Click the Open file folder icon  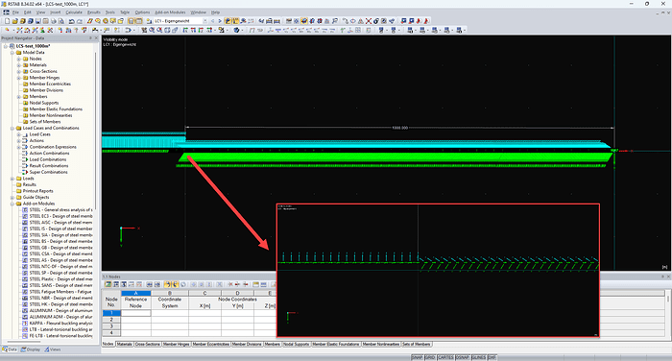point(15,21)
